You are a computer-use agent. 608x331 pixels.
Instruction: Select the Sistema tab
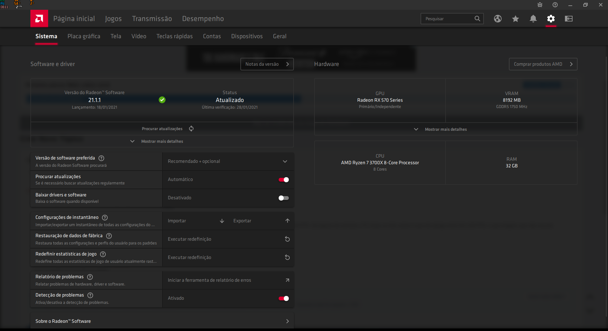46,36
